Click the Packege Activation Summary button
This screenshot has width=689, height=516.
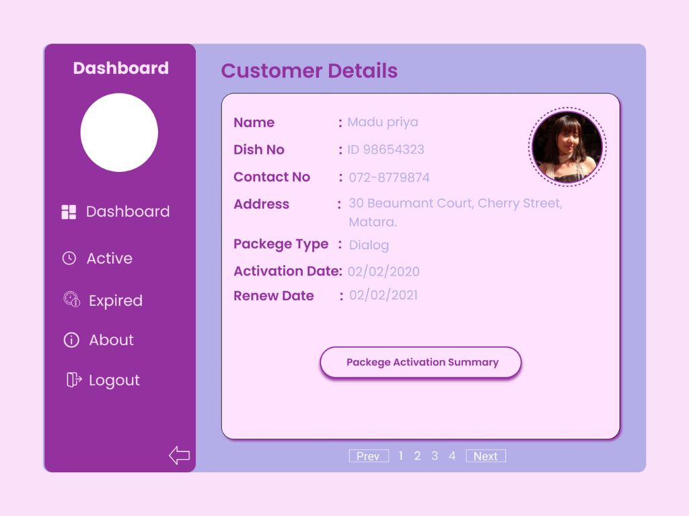point(421,362)
